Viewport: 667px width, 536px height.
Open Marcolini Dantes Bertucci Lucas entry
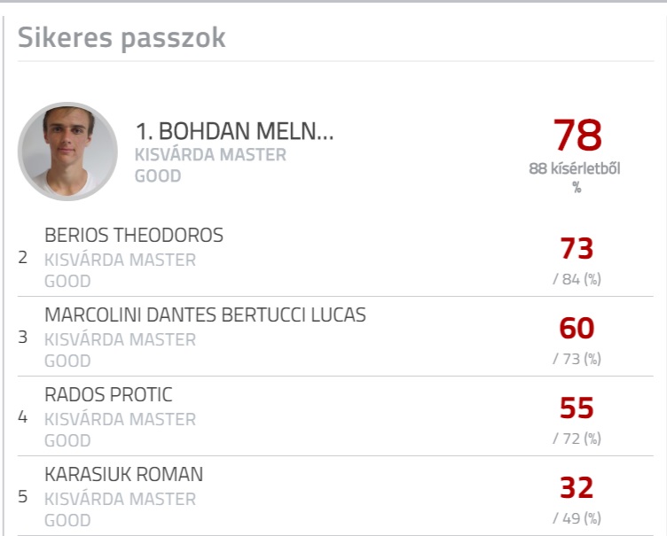[205, 315]
